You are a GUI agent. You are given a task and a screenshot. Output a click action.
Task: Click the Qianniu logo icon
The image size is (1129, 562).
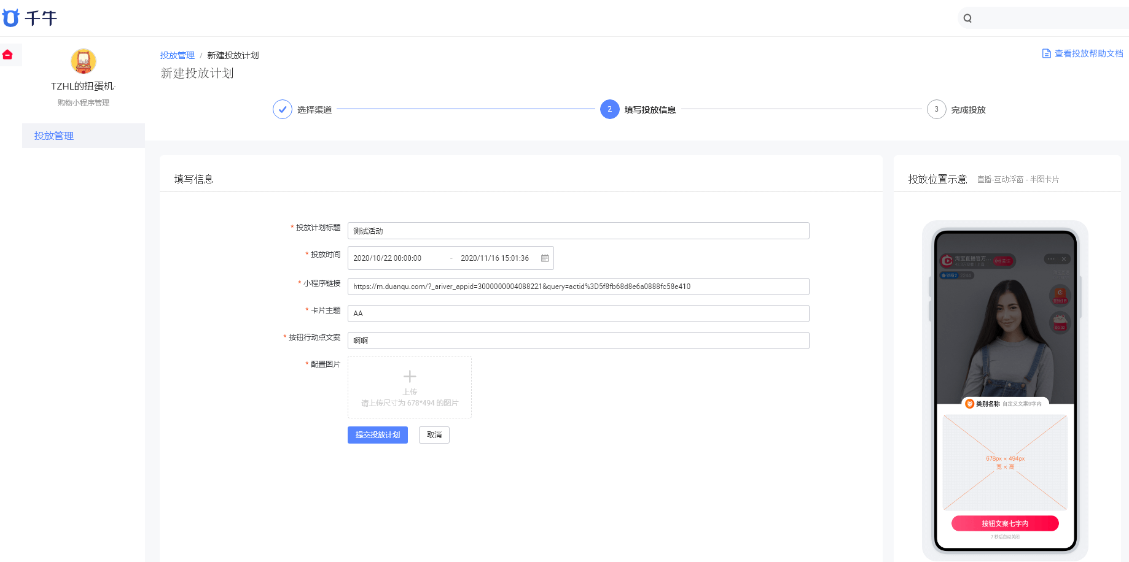(x=10, y=18)
